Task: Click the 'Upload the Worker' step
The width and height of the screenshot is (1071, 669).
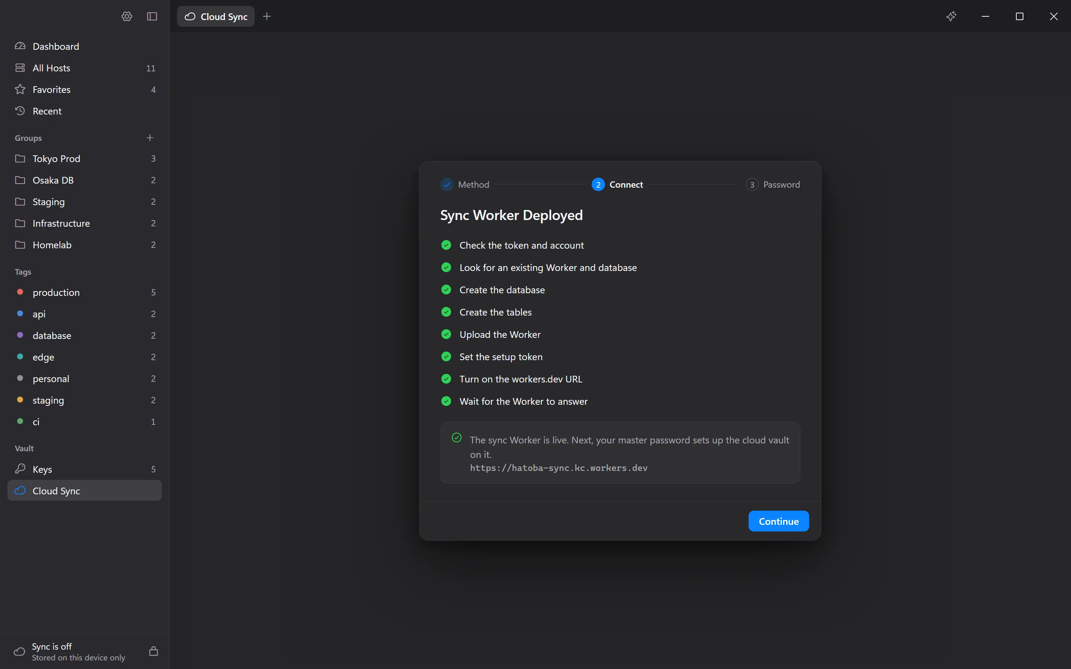Action: pyautogui.click(x=491, y=334)
